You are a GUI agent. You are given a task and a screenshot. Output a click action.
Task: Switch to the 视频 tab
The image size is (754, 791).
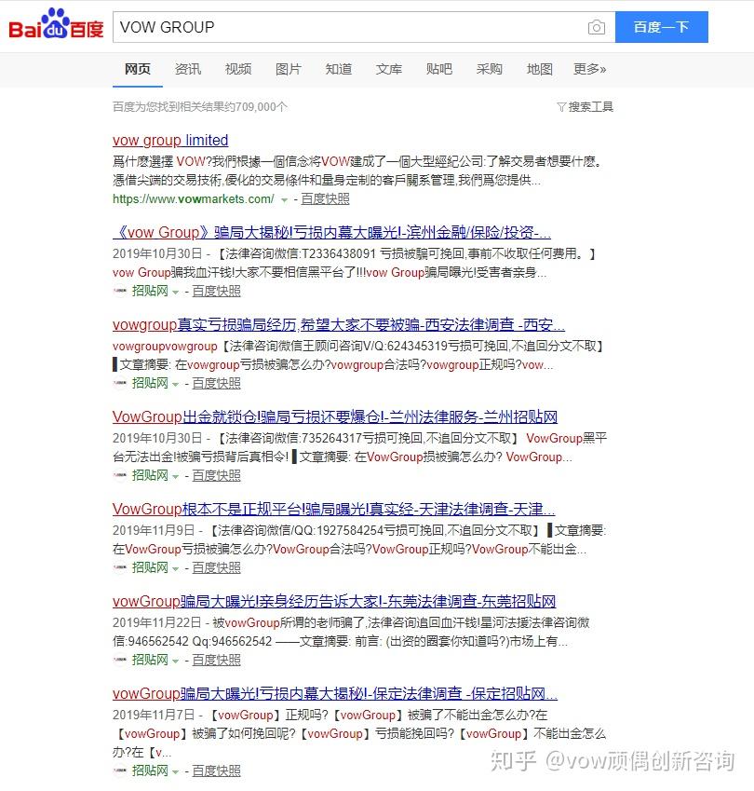pos(238,69)
